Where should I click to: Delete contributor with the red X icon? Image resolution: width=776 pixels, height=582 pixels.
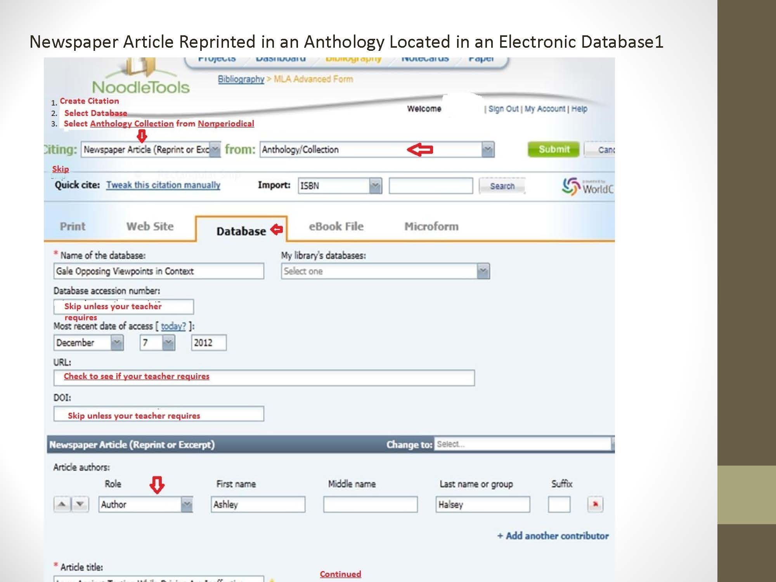pos(595,504)
